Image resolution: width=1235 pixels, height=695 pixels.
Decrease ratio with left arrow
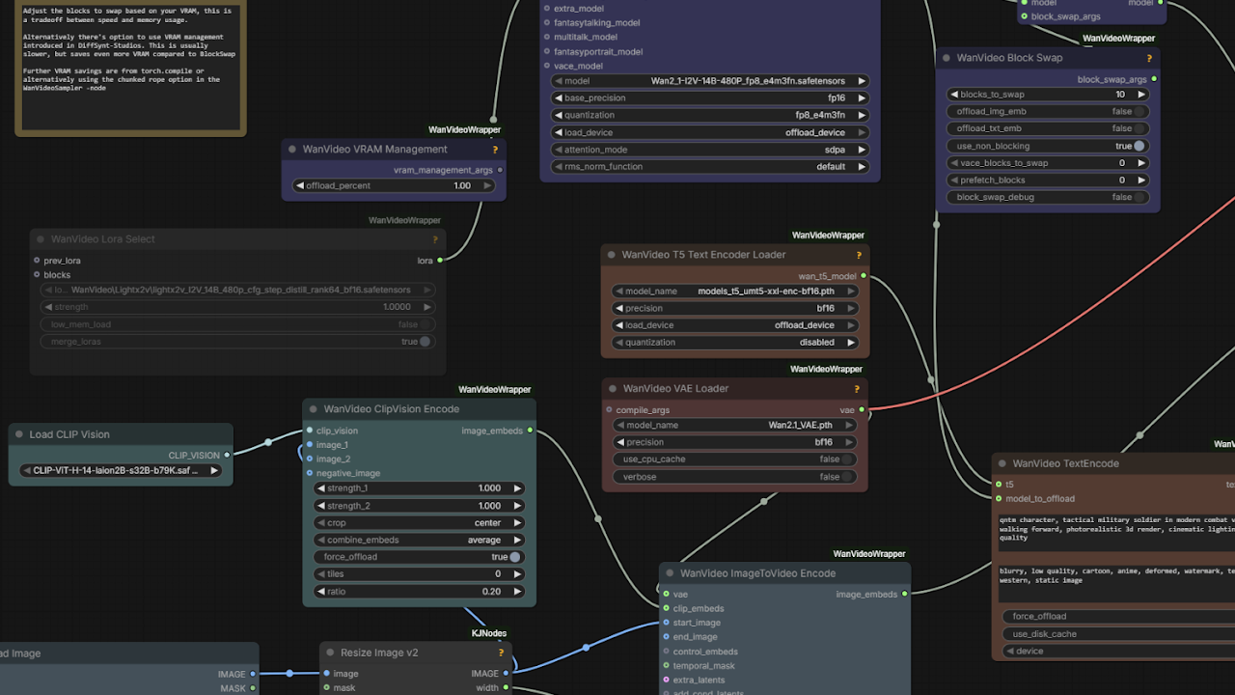coord(321,591)
